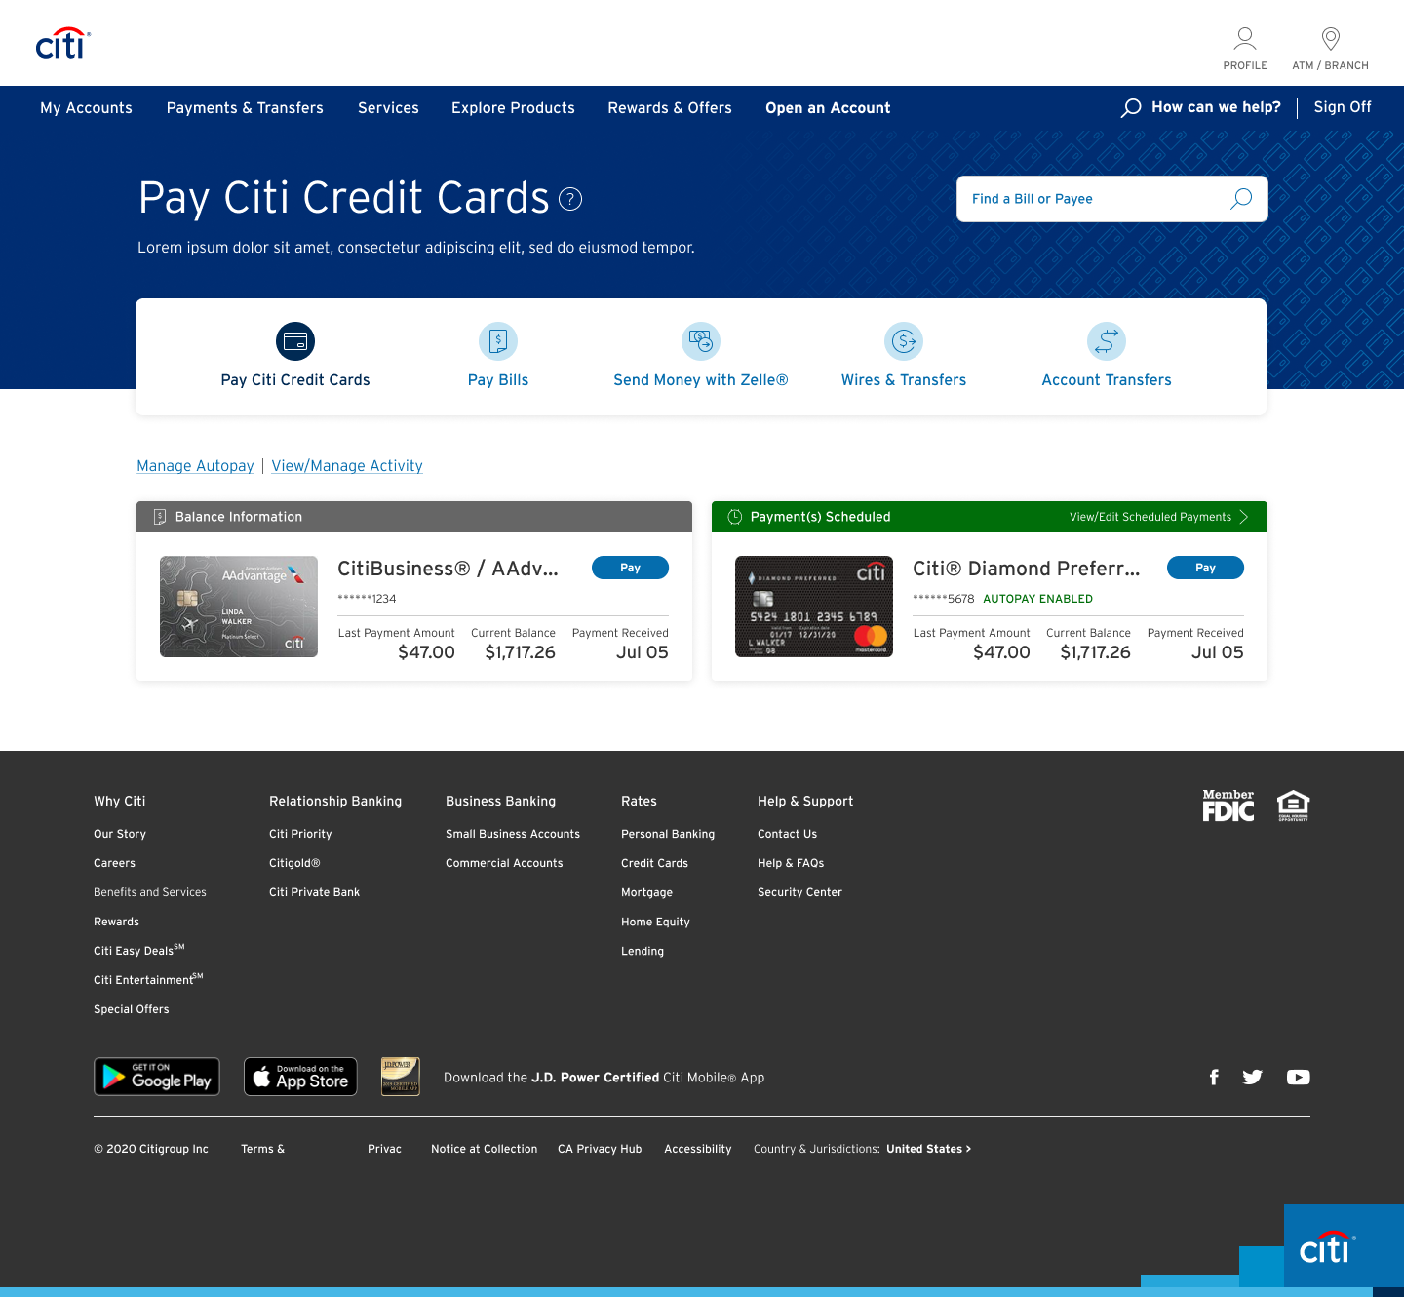Open Citi's Facebook page icon

1214,1077
